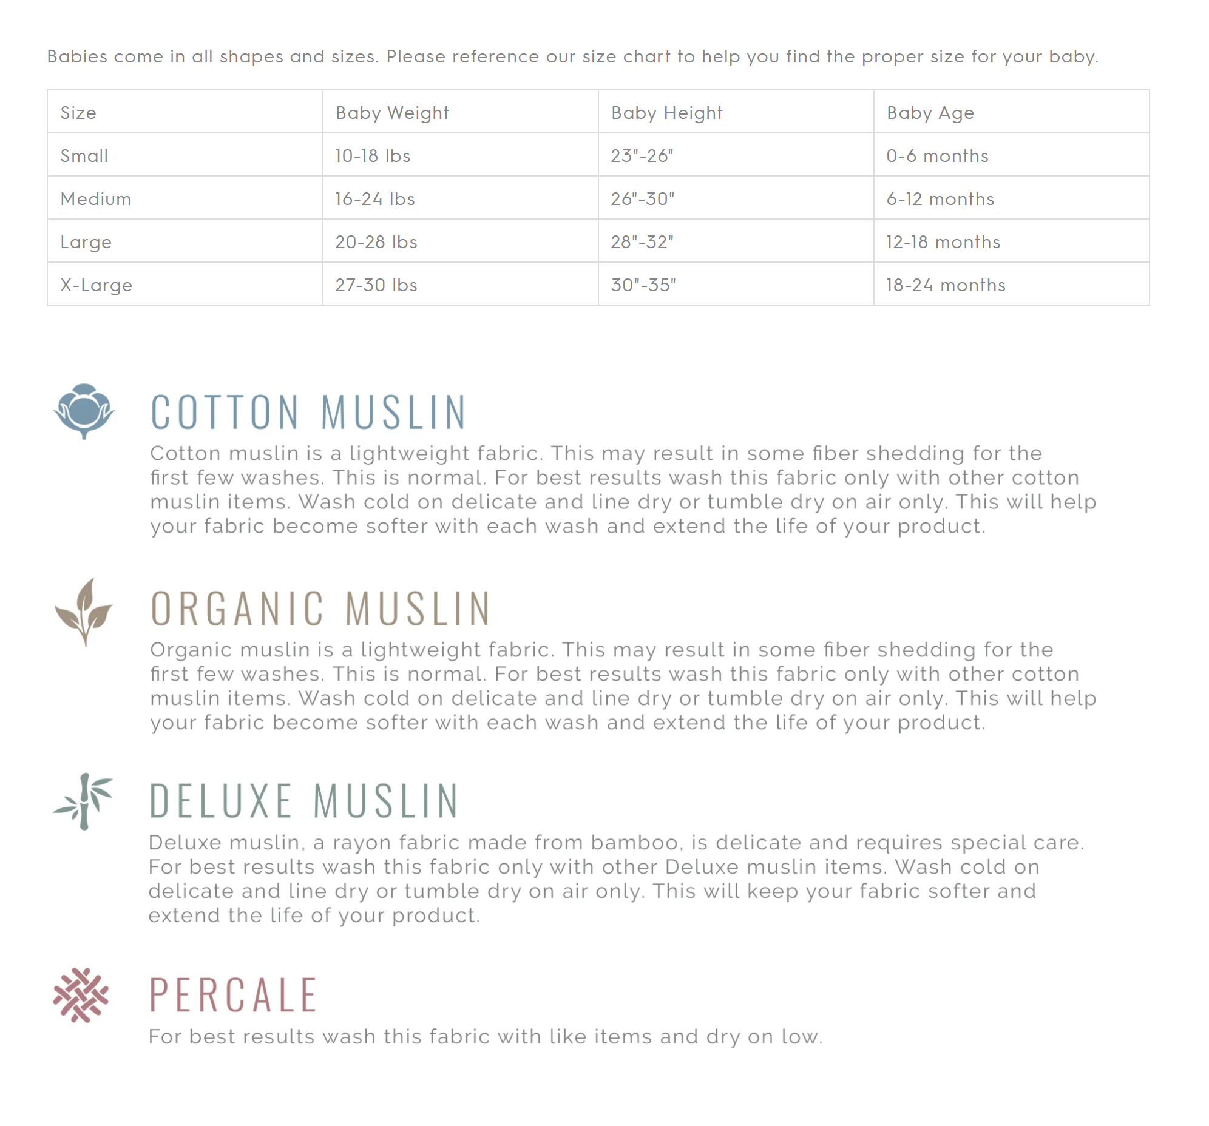Click the Cotton Muslin heading
Screen dimensions: 1209x1126
tap(308, 413)
